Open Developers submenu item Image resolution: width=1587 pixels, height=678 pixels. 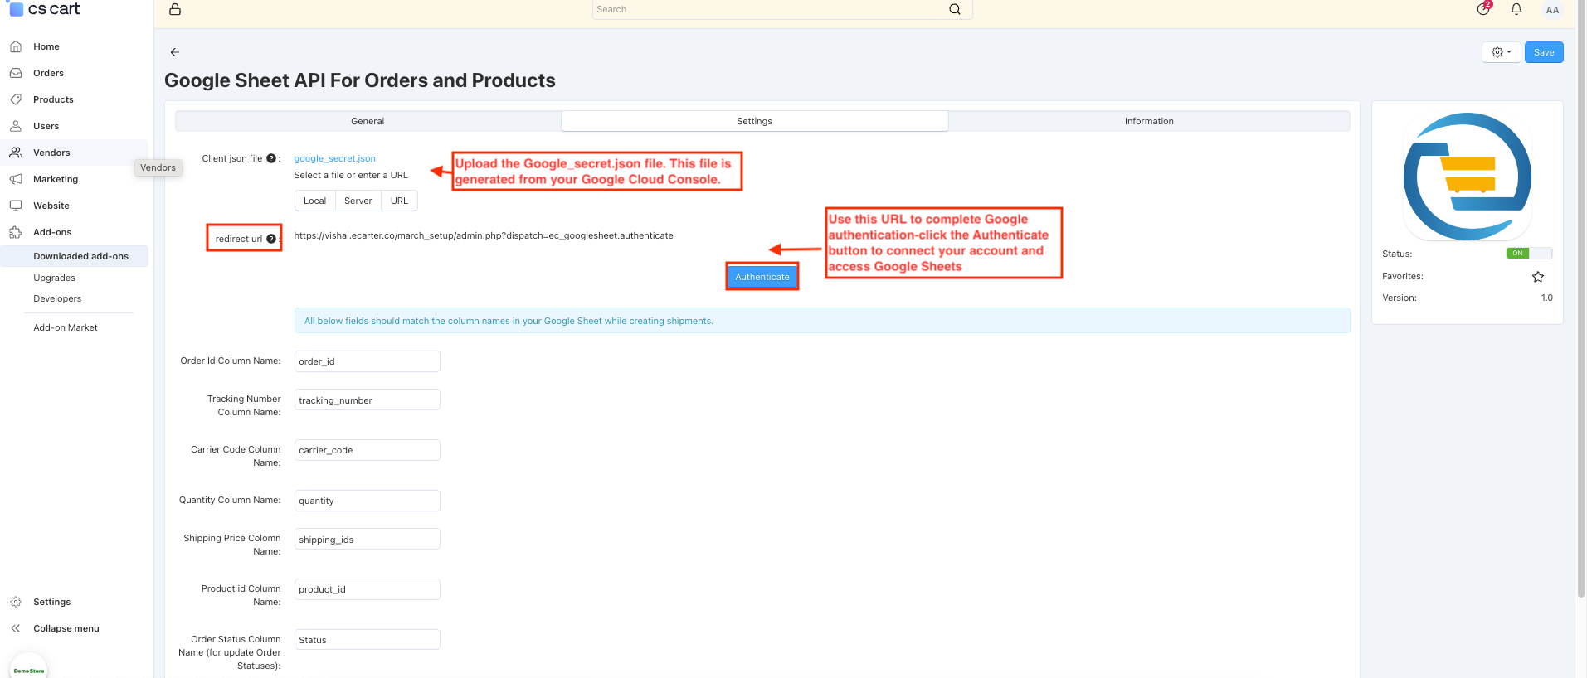(x=57, y=298)
